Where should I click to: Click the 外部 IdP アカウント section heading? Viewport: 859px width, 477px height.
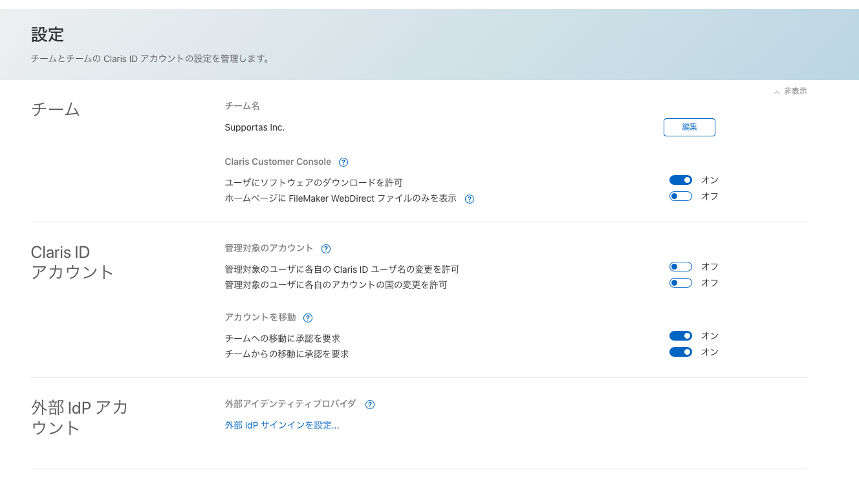pyautogui.click(x=80, y=418)
